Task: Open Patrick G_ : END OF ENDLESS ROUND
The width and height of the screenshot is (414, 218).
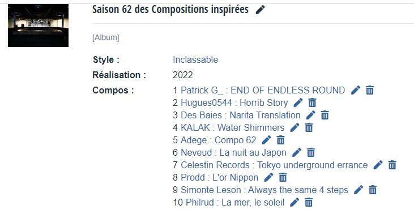Action: pos(263,90)
